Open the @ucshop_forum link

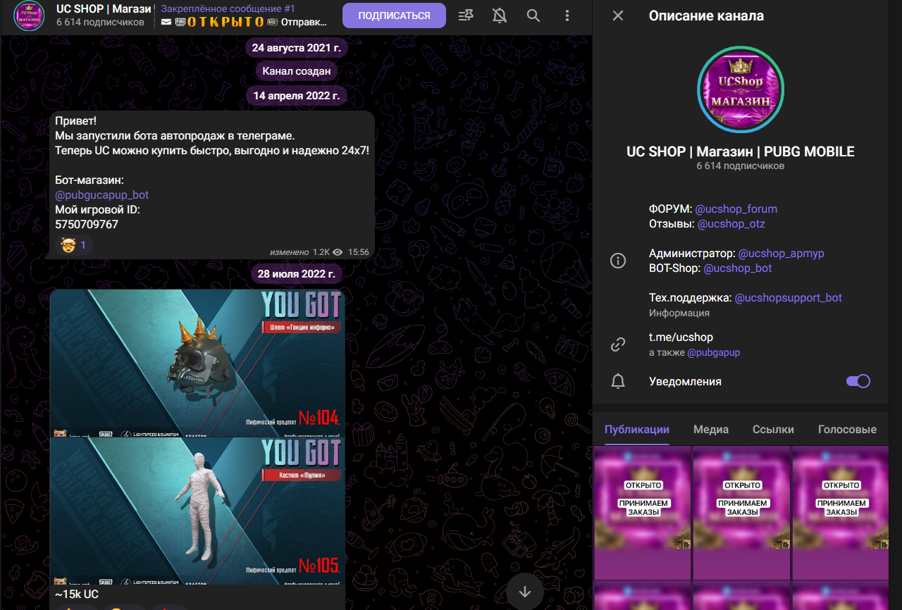pyautogui.click(x=736, y=208)
